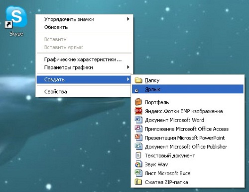Select the highlighted Создать menu entry
Image resolution: width=249 pixels, height=192 pixels.
[x=84, y=79]
